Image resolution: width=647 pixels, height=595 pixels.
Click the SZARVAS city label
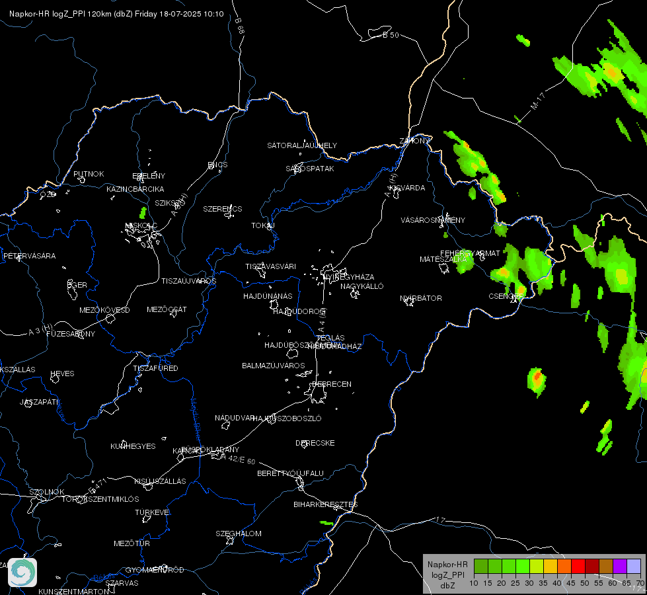(122, 583)
